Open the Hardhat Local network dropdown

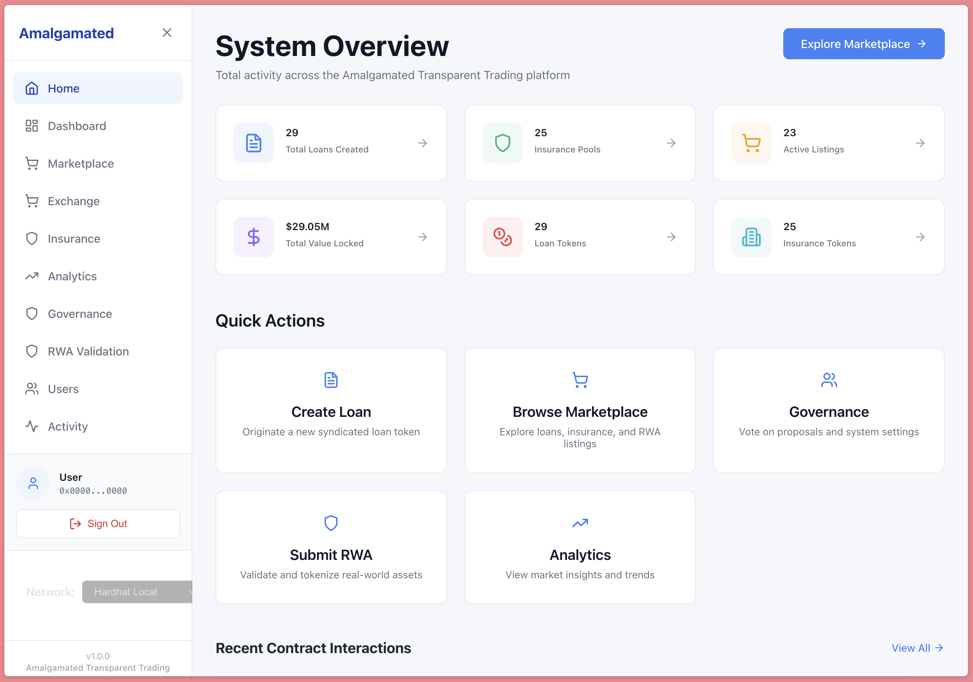(138, 592)
